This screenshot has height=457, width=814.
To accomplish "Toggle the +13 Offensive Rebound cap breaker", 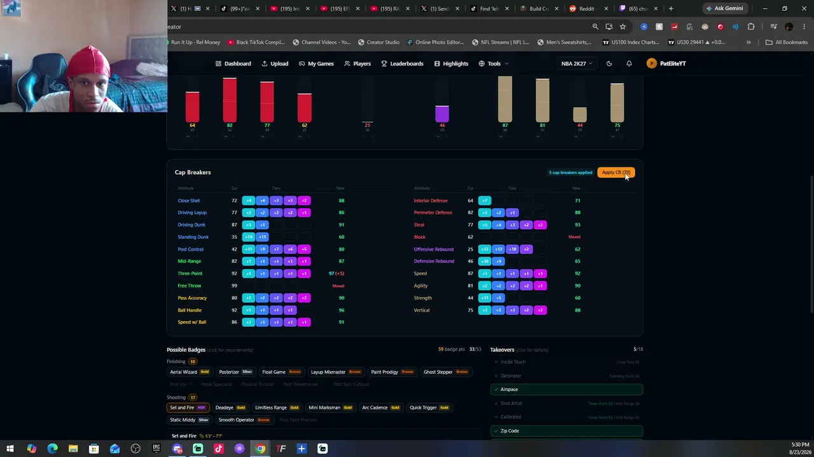I will [x=485, y=249].
